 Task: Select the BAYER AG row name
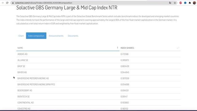(22, 72)
